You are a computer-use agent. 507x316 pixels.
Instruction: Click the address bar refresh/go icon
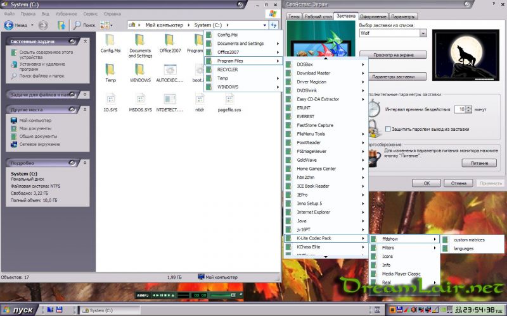coord(274,25)
